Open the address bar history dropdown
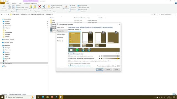Image resolution: width=177 pixels, height=99 pixels. [152, 15]
